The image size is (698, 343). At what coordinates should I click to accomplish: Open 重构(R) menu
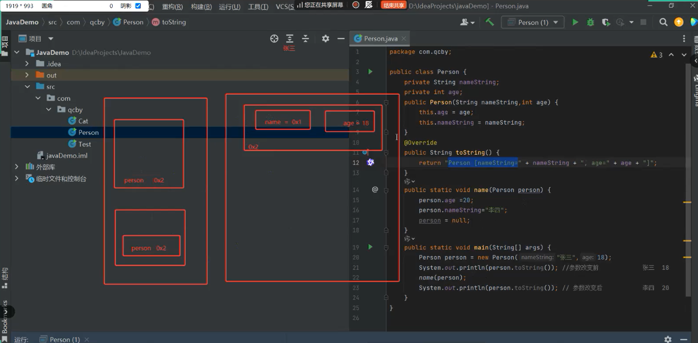[x=172, y=7]
